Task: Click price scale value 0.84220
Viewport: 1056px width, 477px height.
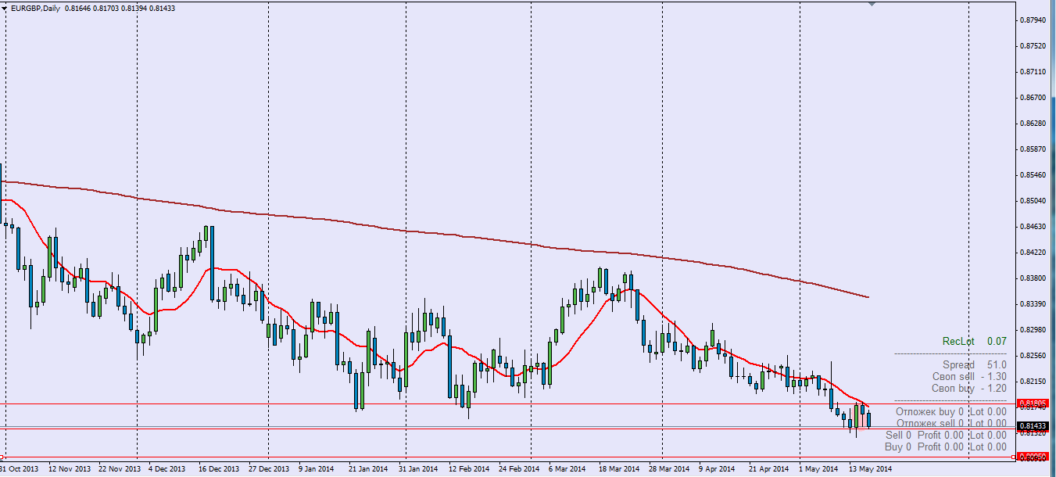Action: coord(1033,253)
